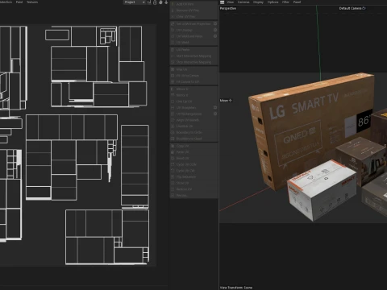This screenshot has width=387, height=290.
Task: Open the viewport Options menu
Action: tap(273, 2)
